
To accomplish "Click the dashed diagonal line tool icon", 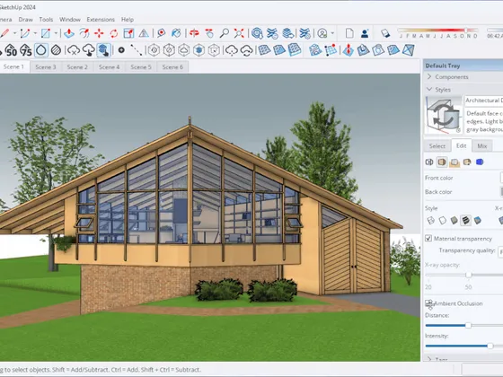I will (x=137, y=50).
